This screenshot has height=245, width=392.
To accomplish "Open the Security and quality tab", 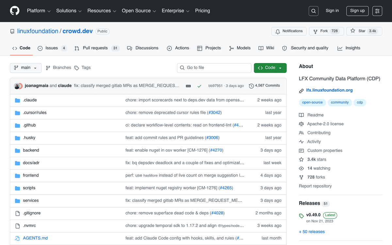I will pyautogui.click(x=305, y=48).
